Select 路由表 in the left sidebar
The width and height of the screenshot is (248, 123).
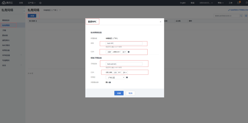pyautogui.click(x=5, y=35)
